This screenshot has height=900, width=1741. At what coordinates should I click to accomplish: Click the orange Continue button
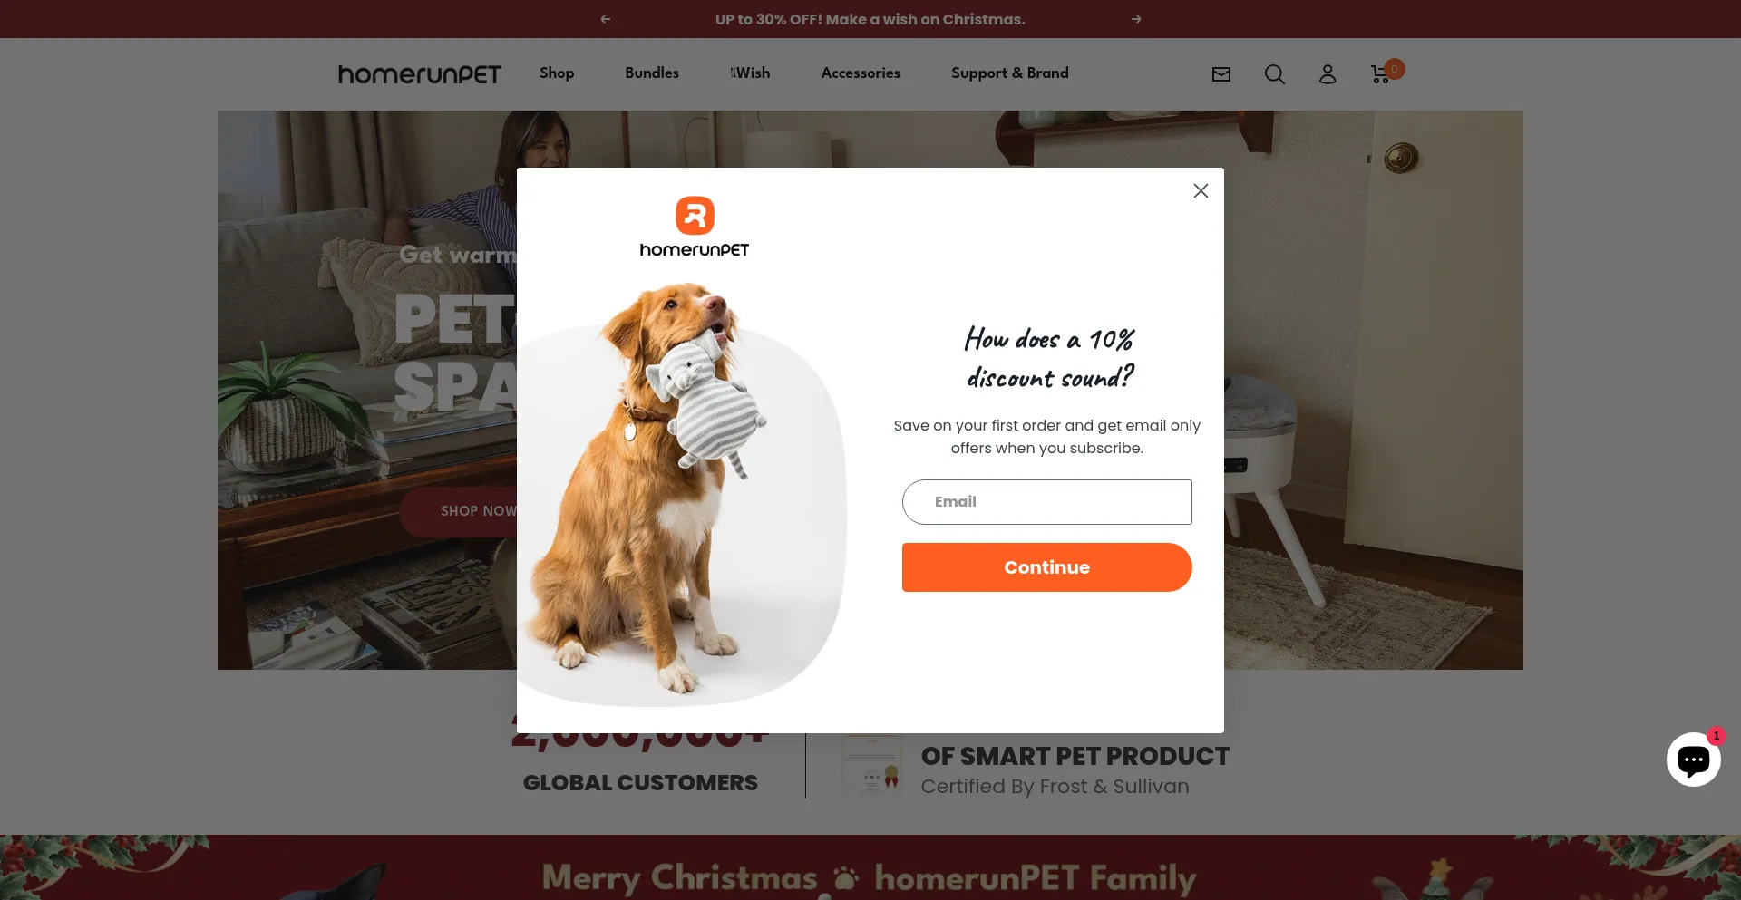(x=1046, y=567)
